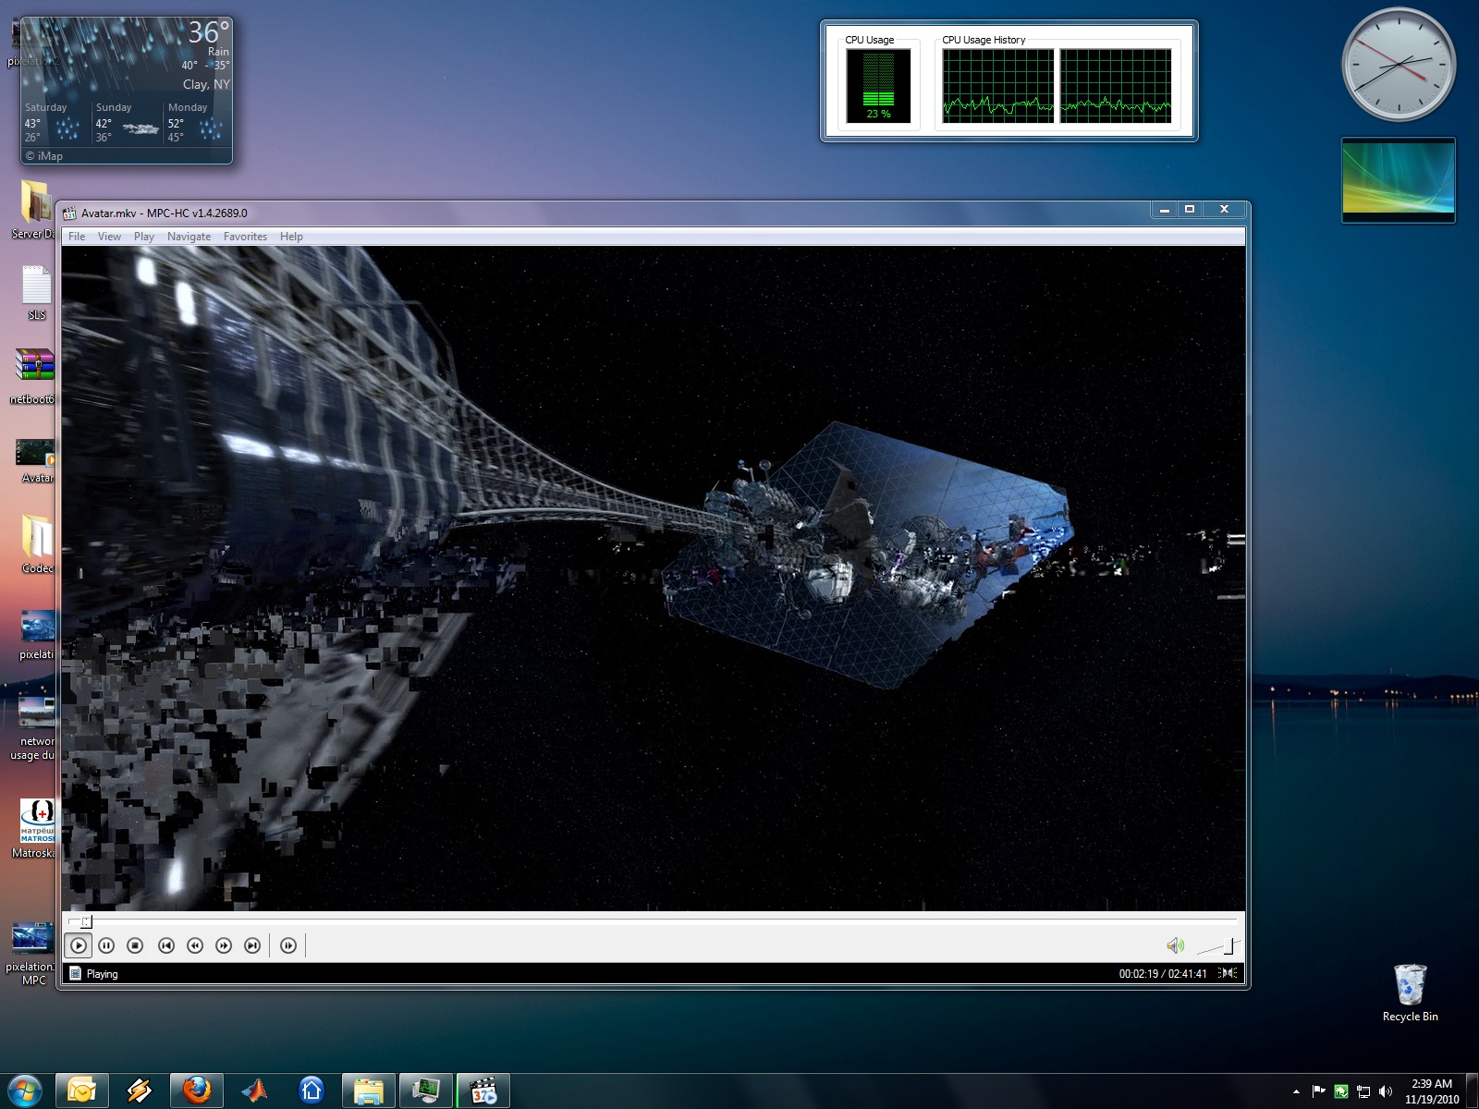
Task: Select the pixelati image desktop icon
Action: (37, 634)
